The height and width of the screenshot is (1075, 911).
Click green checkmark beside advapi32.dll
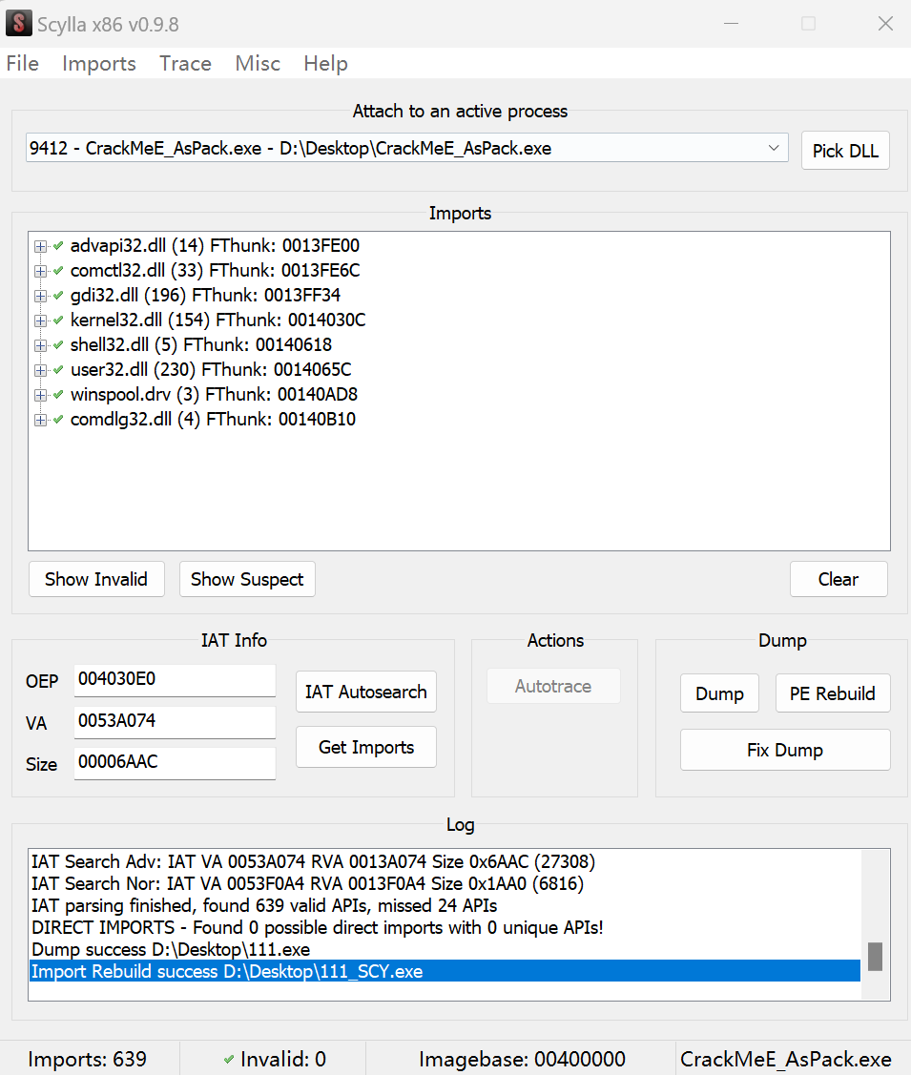point(59,246)
